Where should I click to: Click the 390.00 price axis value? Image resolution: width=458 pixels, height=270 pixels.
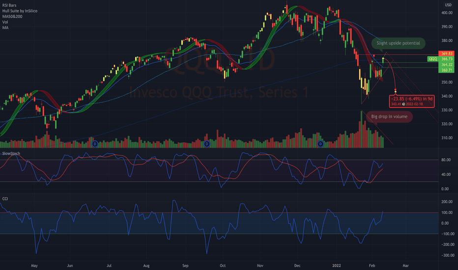(x=447, y=27)
